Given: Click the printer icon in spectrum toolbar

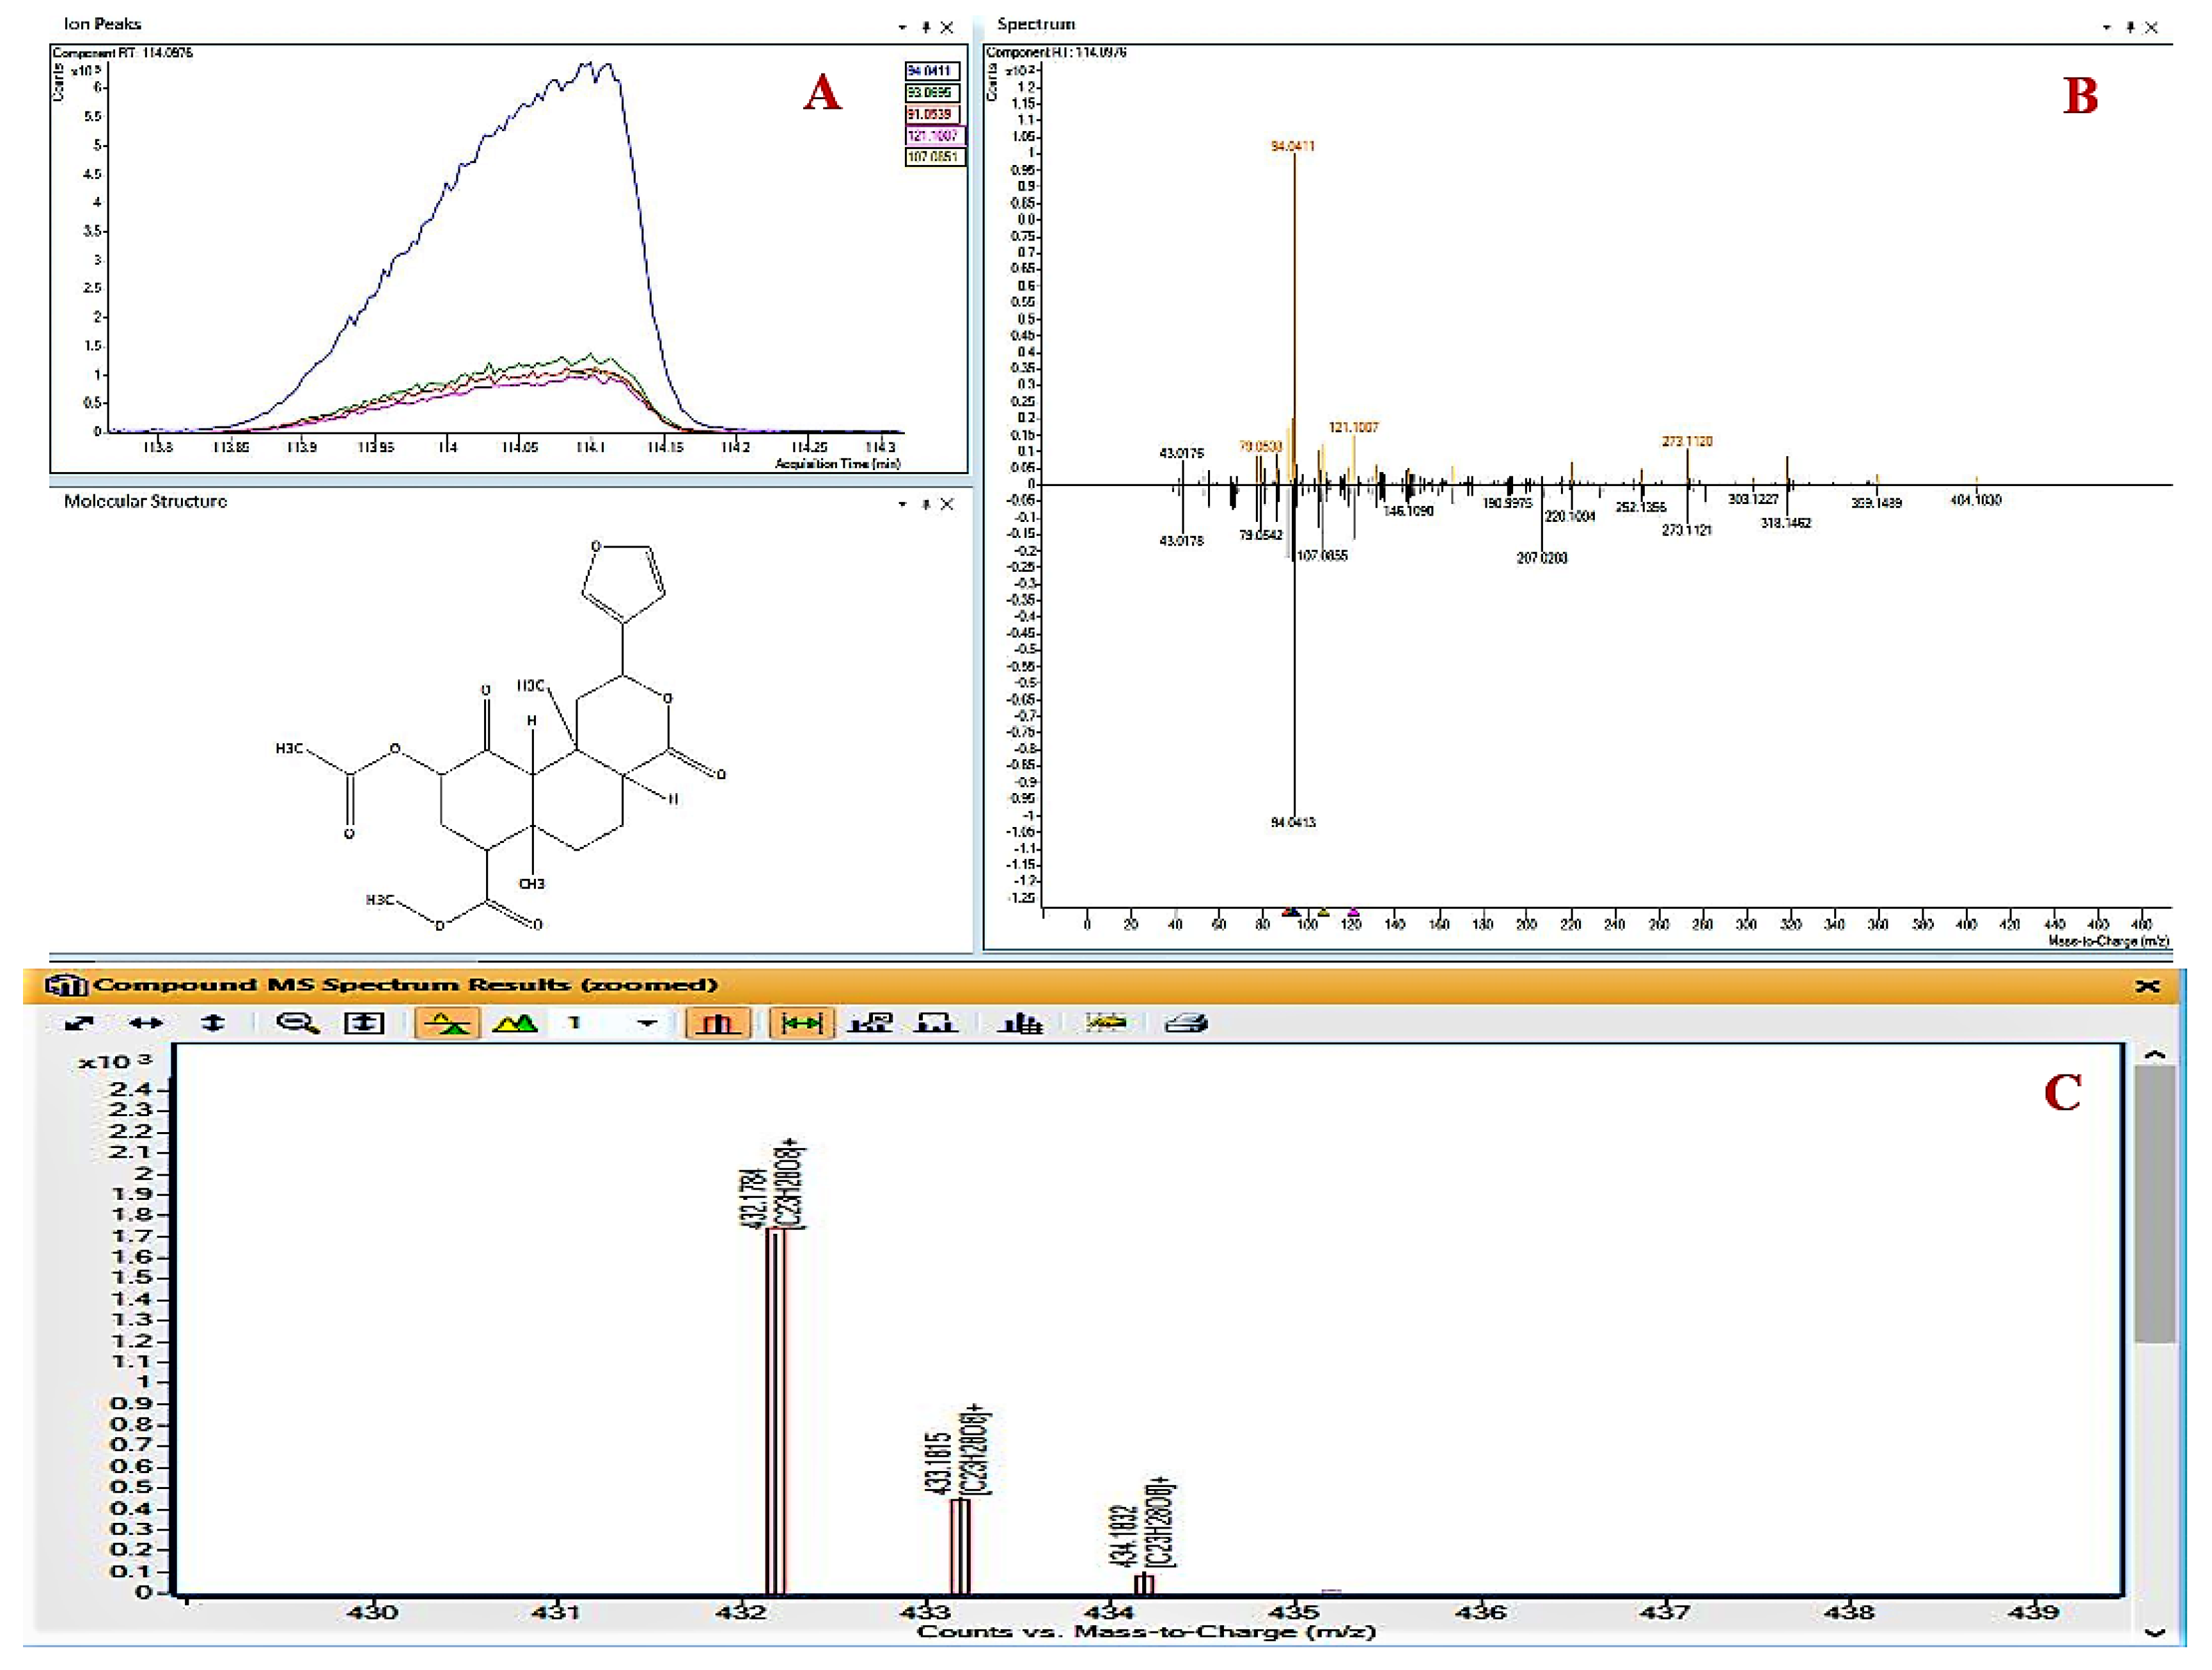Looking at the screenshot, I should [x=1187, y=1023].
